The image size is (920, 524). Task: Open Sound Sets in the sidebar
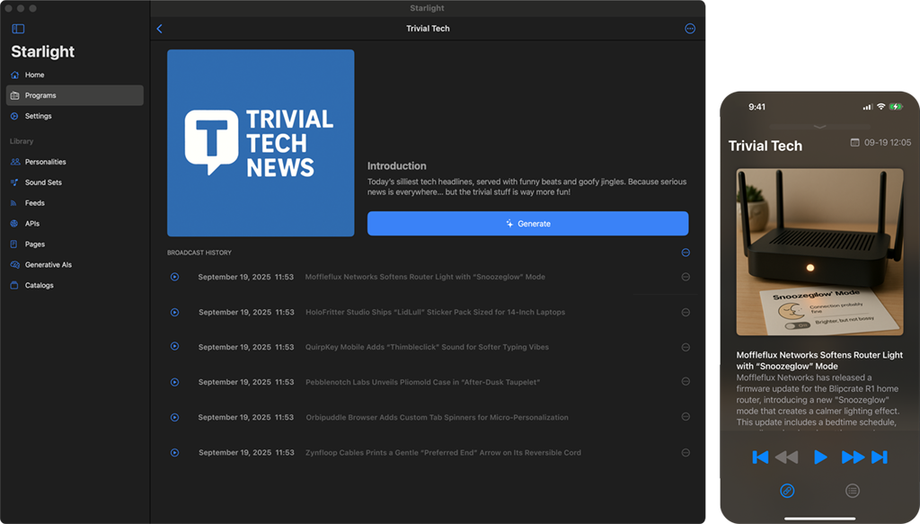[43, 182]
